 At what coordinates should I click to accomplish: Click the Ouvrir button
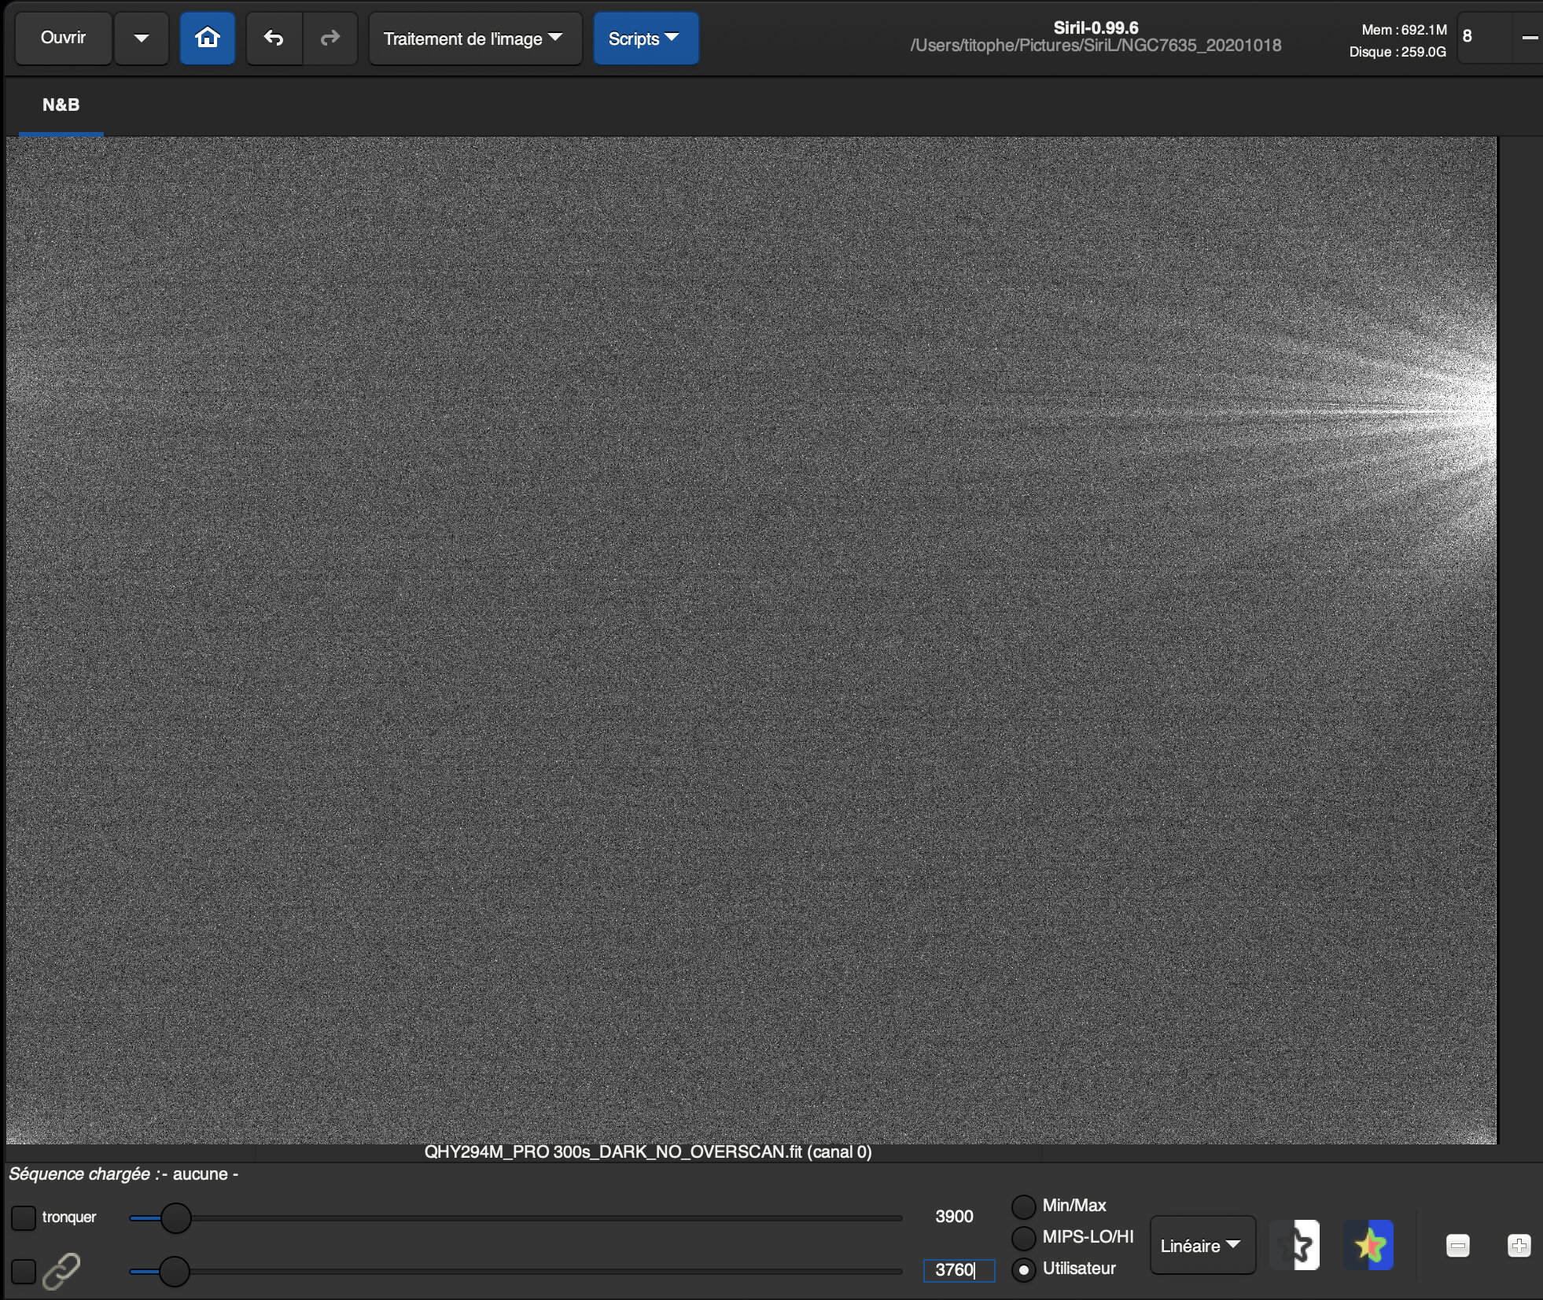click(x=63, y=38)
